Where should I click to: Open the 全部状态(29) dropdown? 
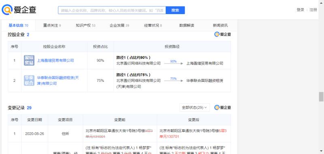pyautogui.click(x=194, y=108)
